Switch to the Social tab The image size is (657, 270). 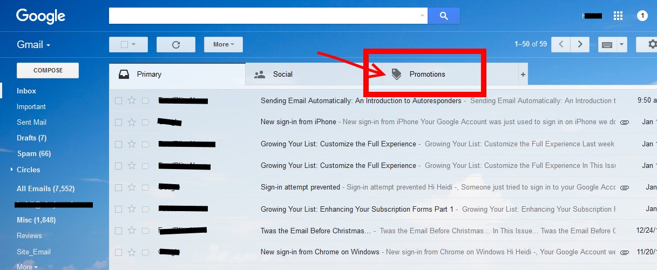pyautogui.click(x=314, y=75)
